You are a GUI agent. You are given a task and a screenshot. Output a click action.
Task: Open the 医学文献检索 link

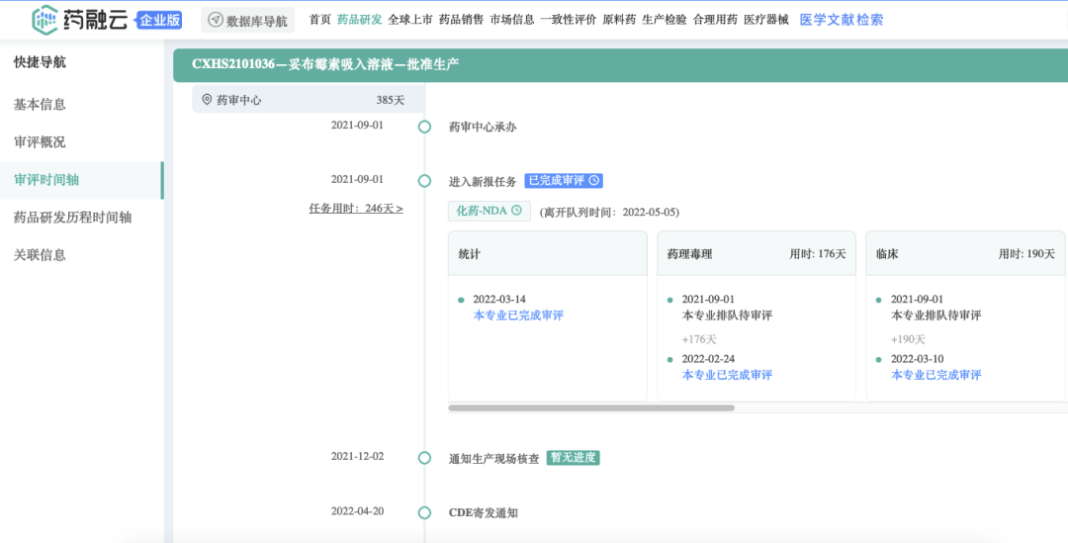(841, 20)
